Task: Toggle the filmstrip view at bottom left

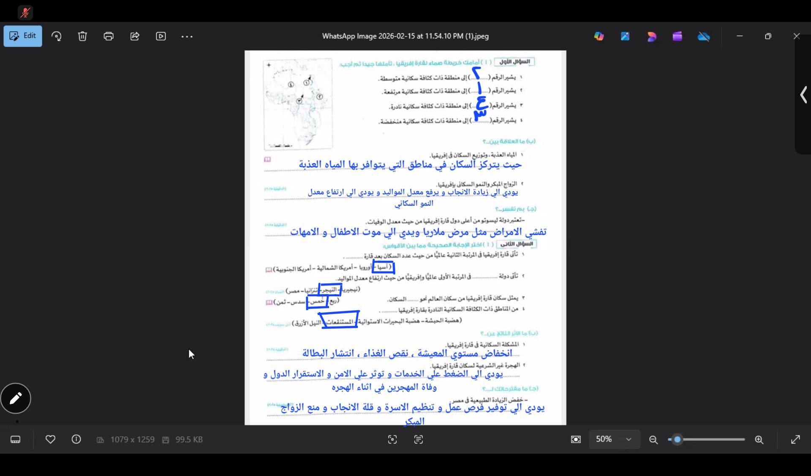Action: click(x=16, y=440)
